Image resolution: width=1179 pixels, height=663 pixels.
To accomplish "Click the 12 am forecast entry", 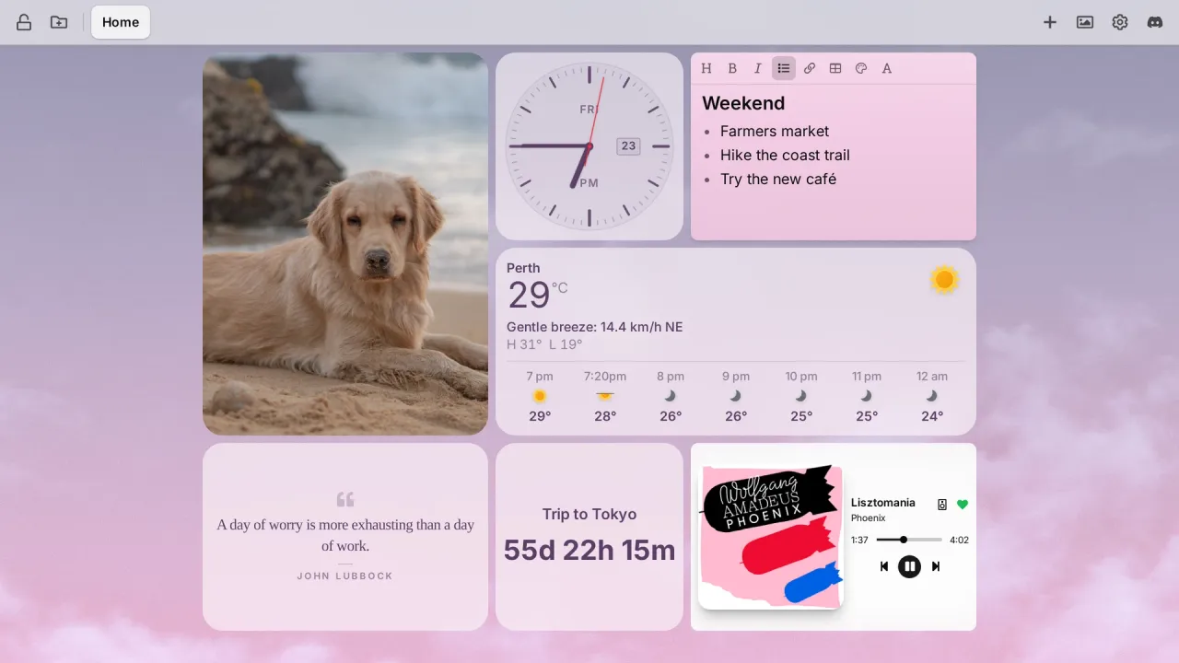I will coord(932,396).
